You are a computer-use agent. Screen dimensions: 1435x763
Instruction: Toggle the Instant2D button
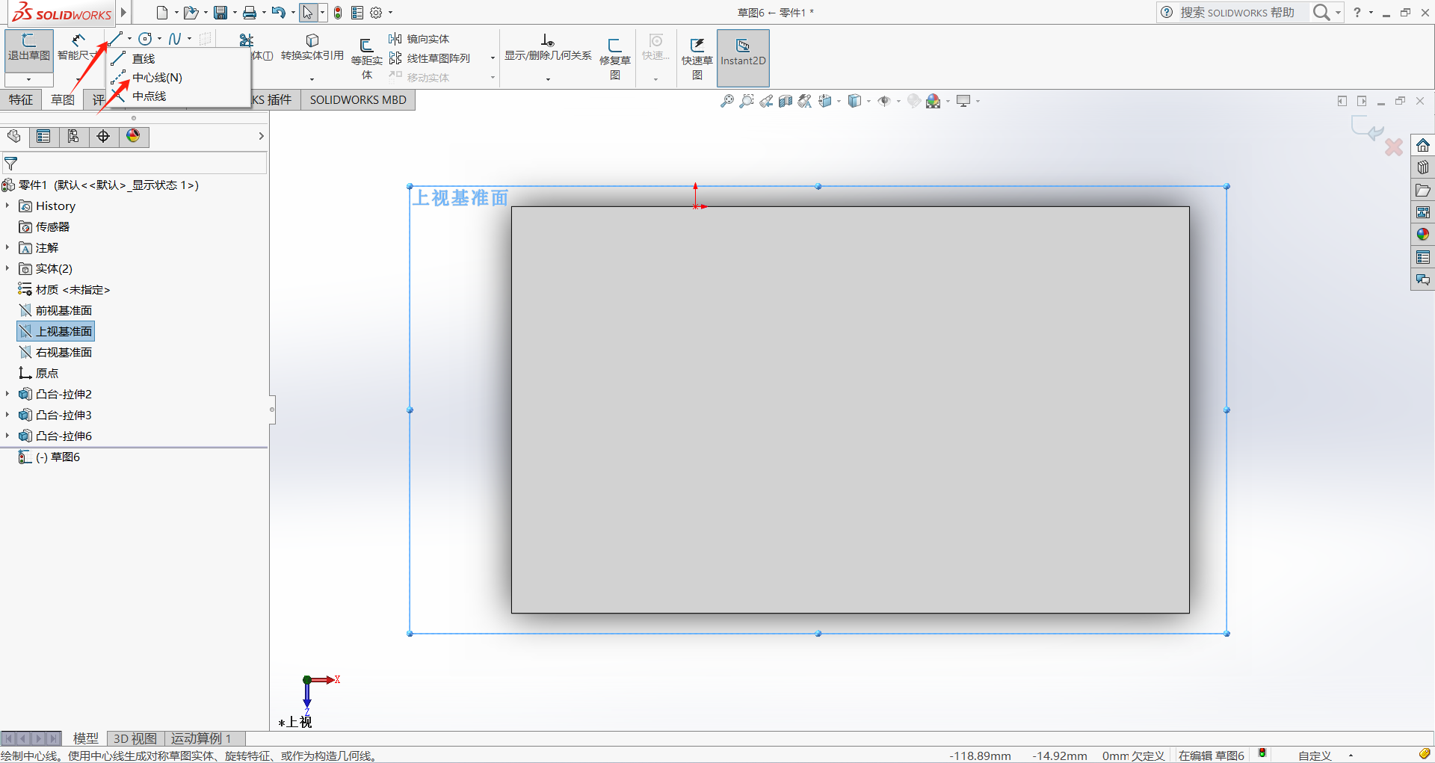point(743,58)
